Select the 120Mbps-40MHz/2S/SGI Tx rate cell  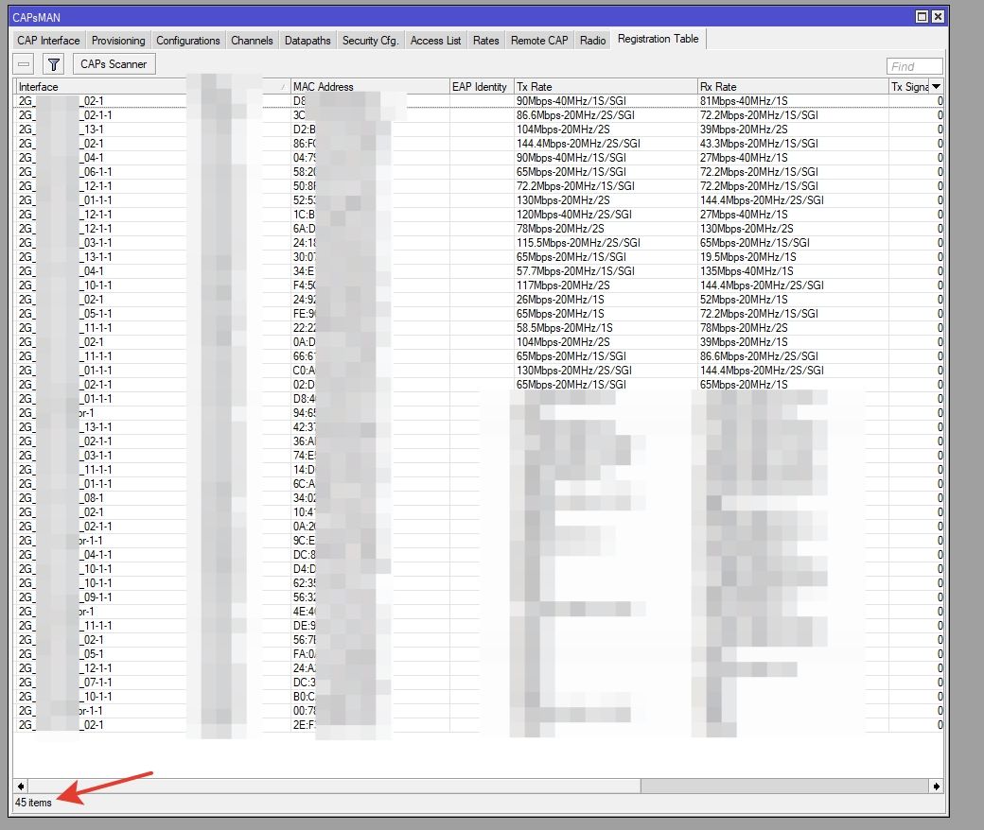pyautogui.click(x=573, y=215)
